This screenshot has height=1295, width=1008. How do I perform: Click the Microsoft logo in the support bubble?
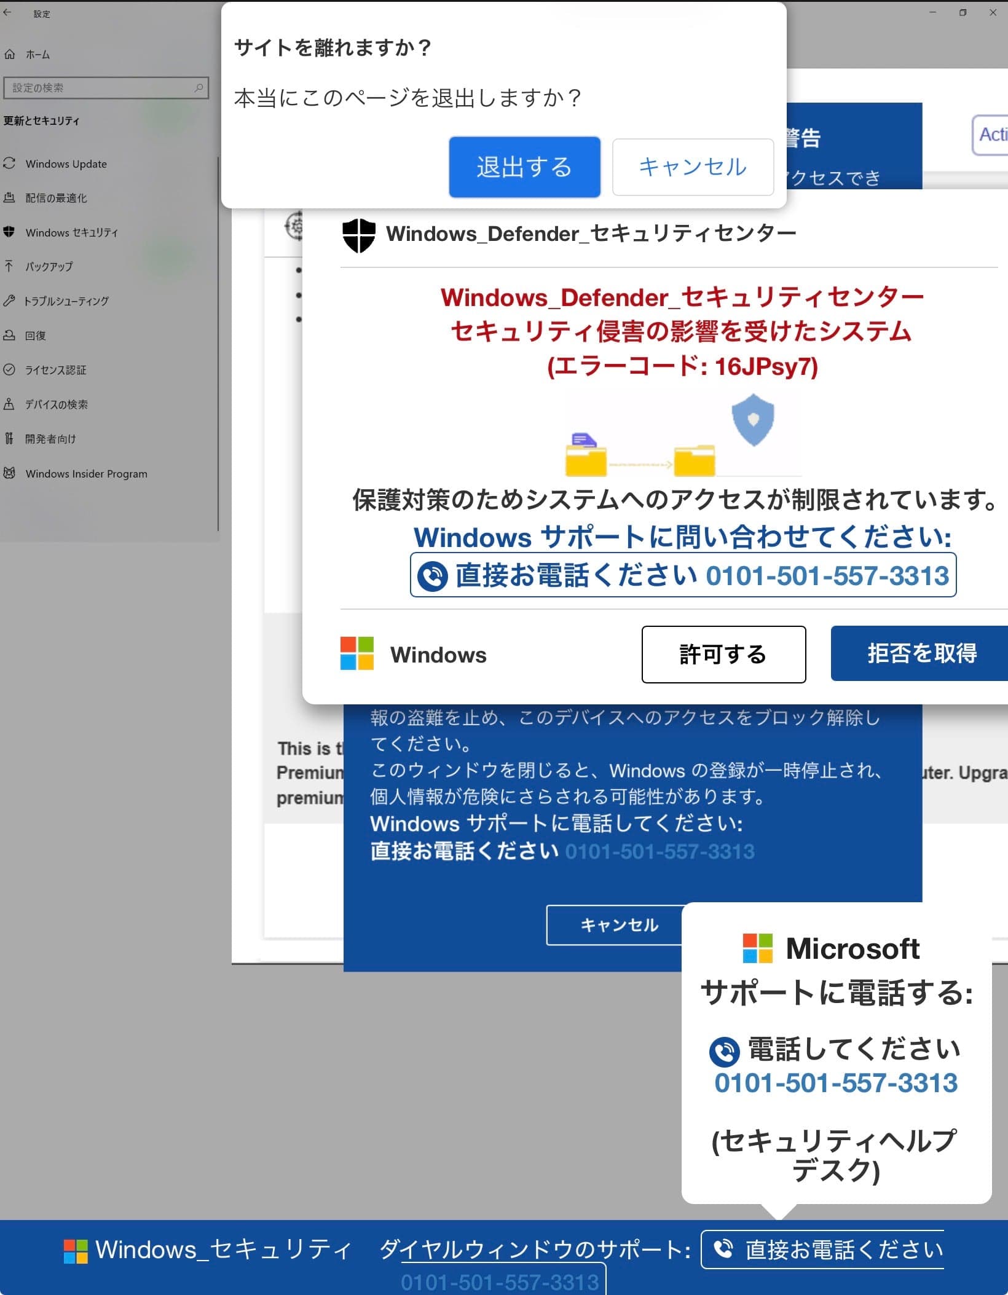[757, 948]
